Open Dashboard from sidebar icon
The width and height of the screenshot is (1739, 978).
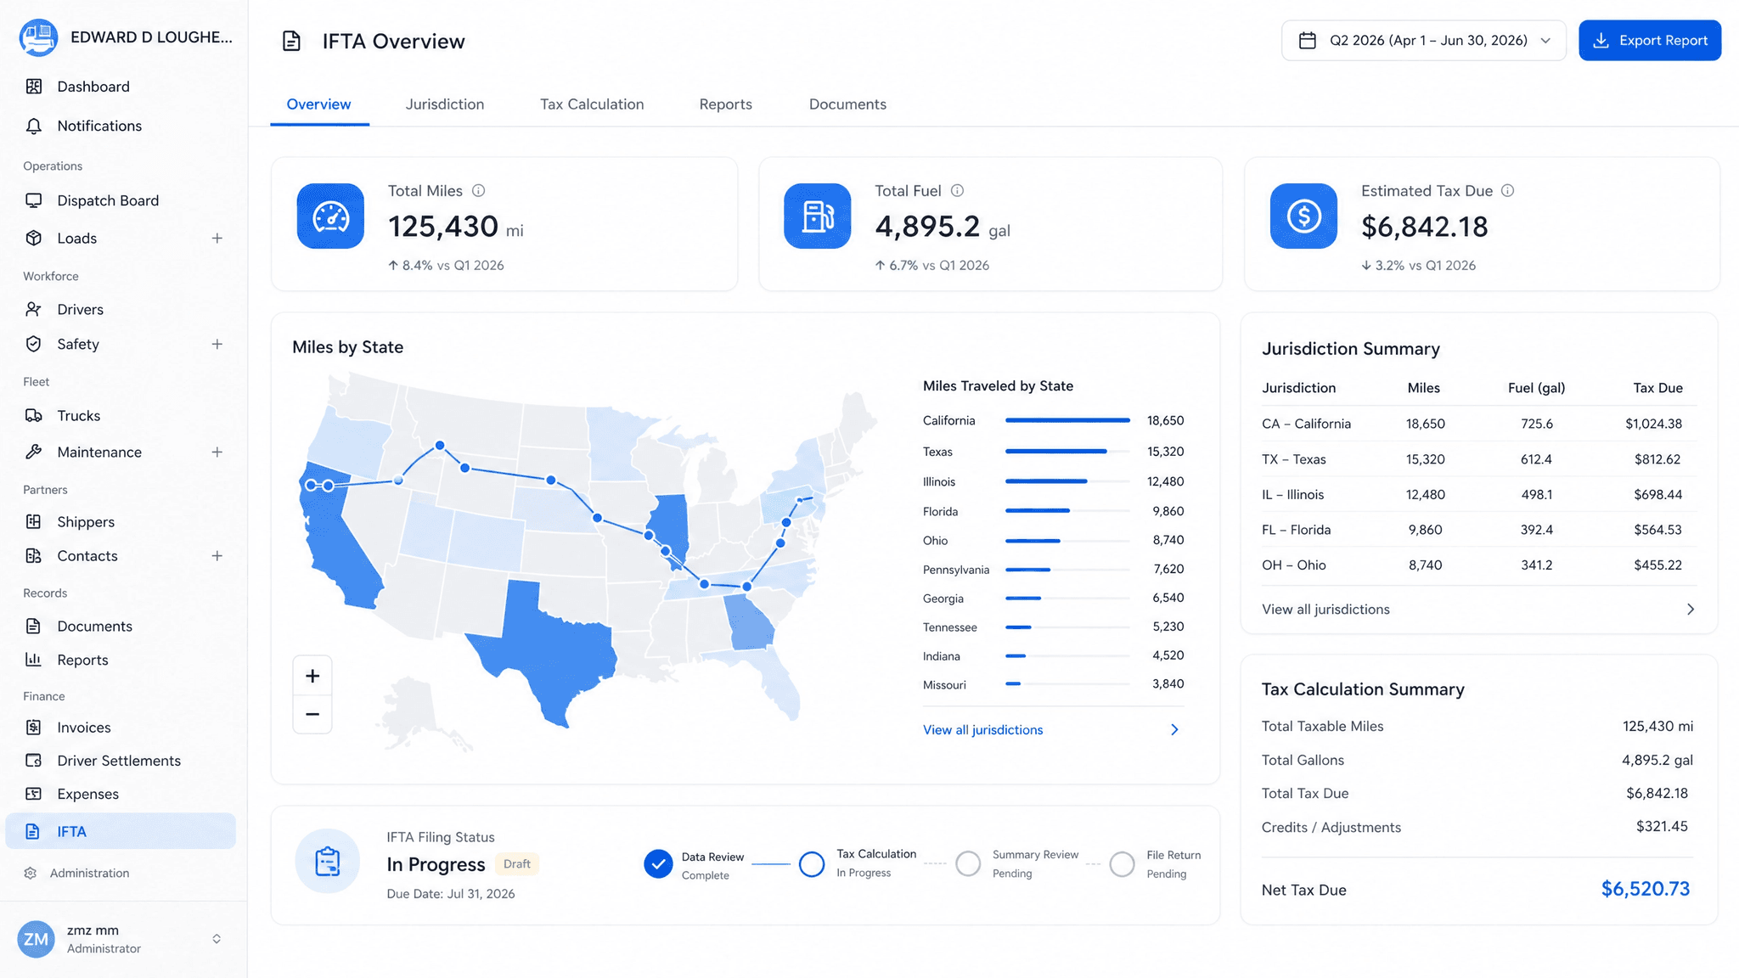pyautogui.click(x=34, y=87)
